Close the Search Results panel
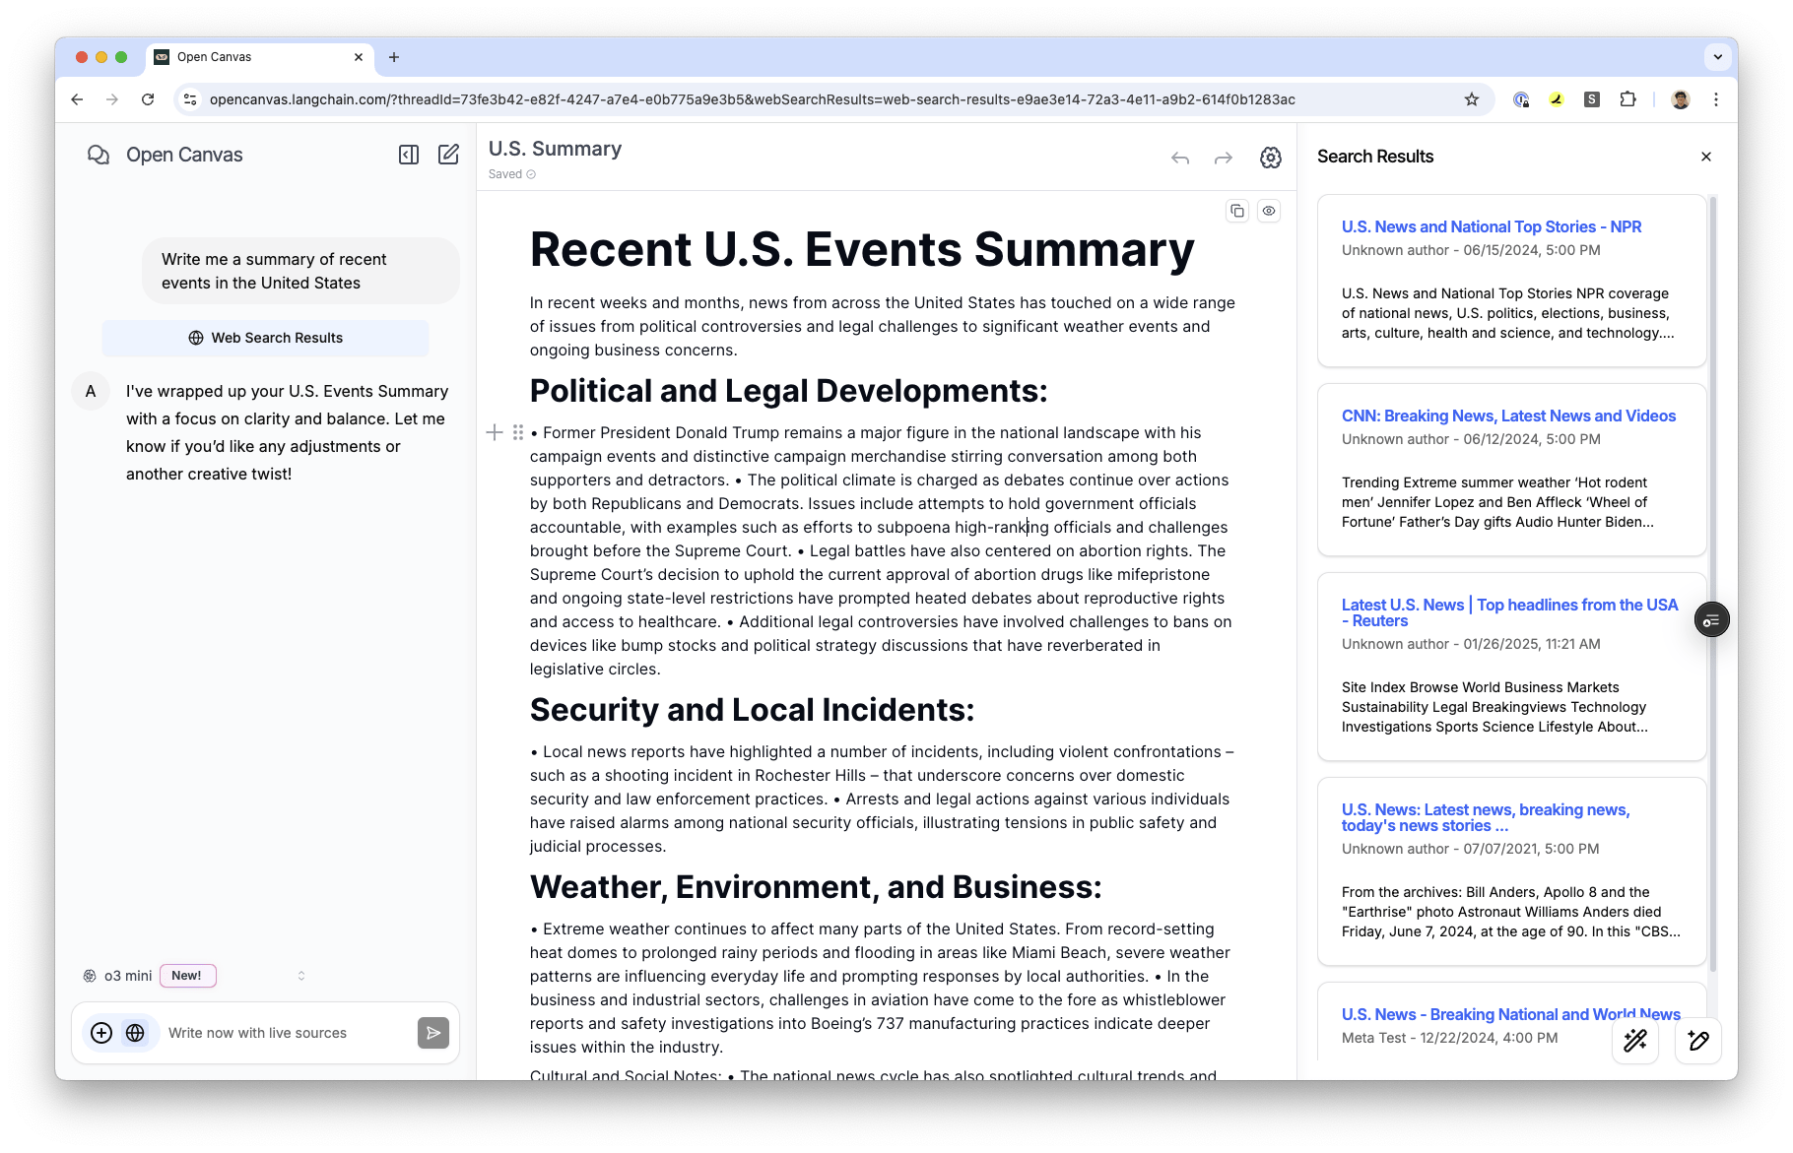This screenshot has width=1793, height=1153. [1706, 157]
